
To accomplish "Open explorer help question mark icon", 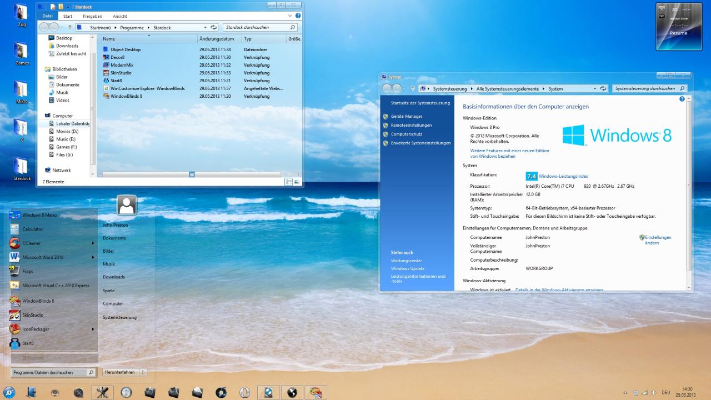I will pyautogui.click(x=298, y=16).
